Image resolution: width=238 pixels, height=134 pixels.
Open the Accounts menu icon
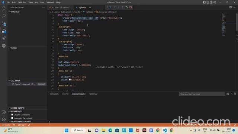click(x=4, y=112)
